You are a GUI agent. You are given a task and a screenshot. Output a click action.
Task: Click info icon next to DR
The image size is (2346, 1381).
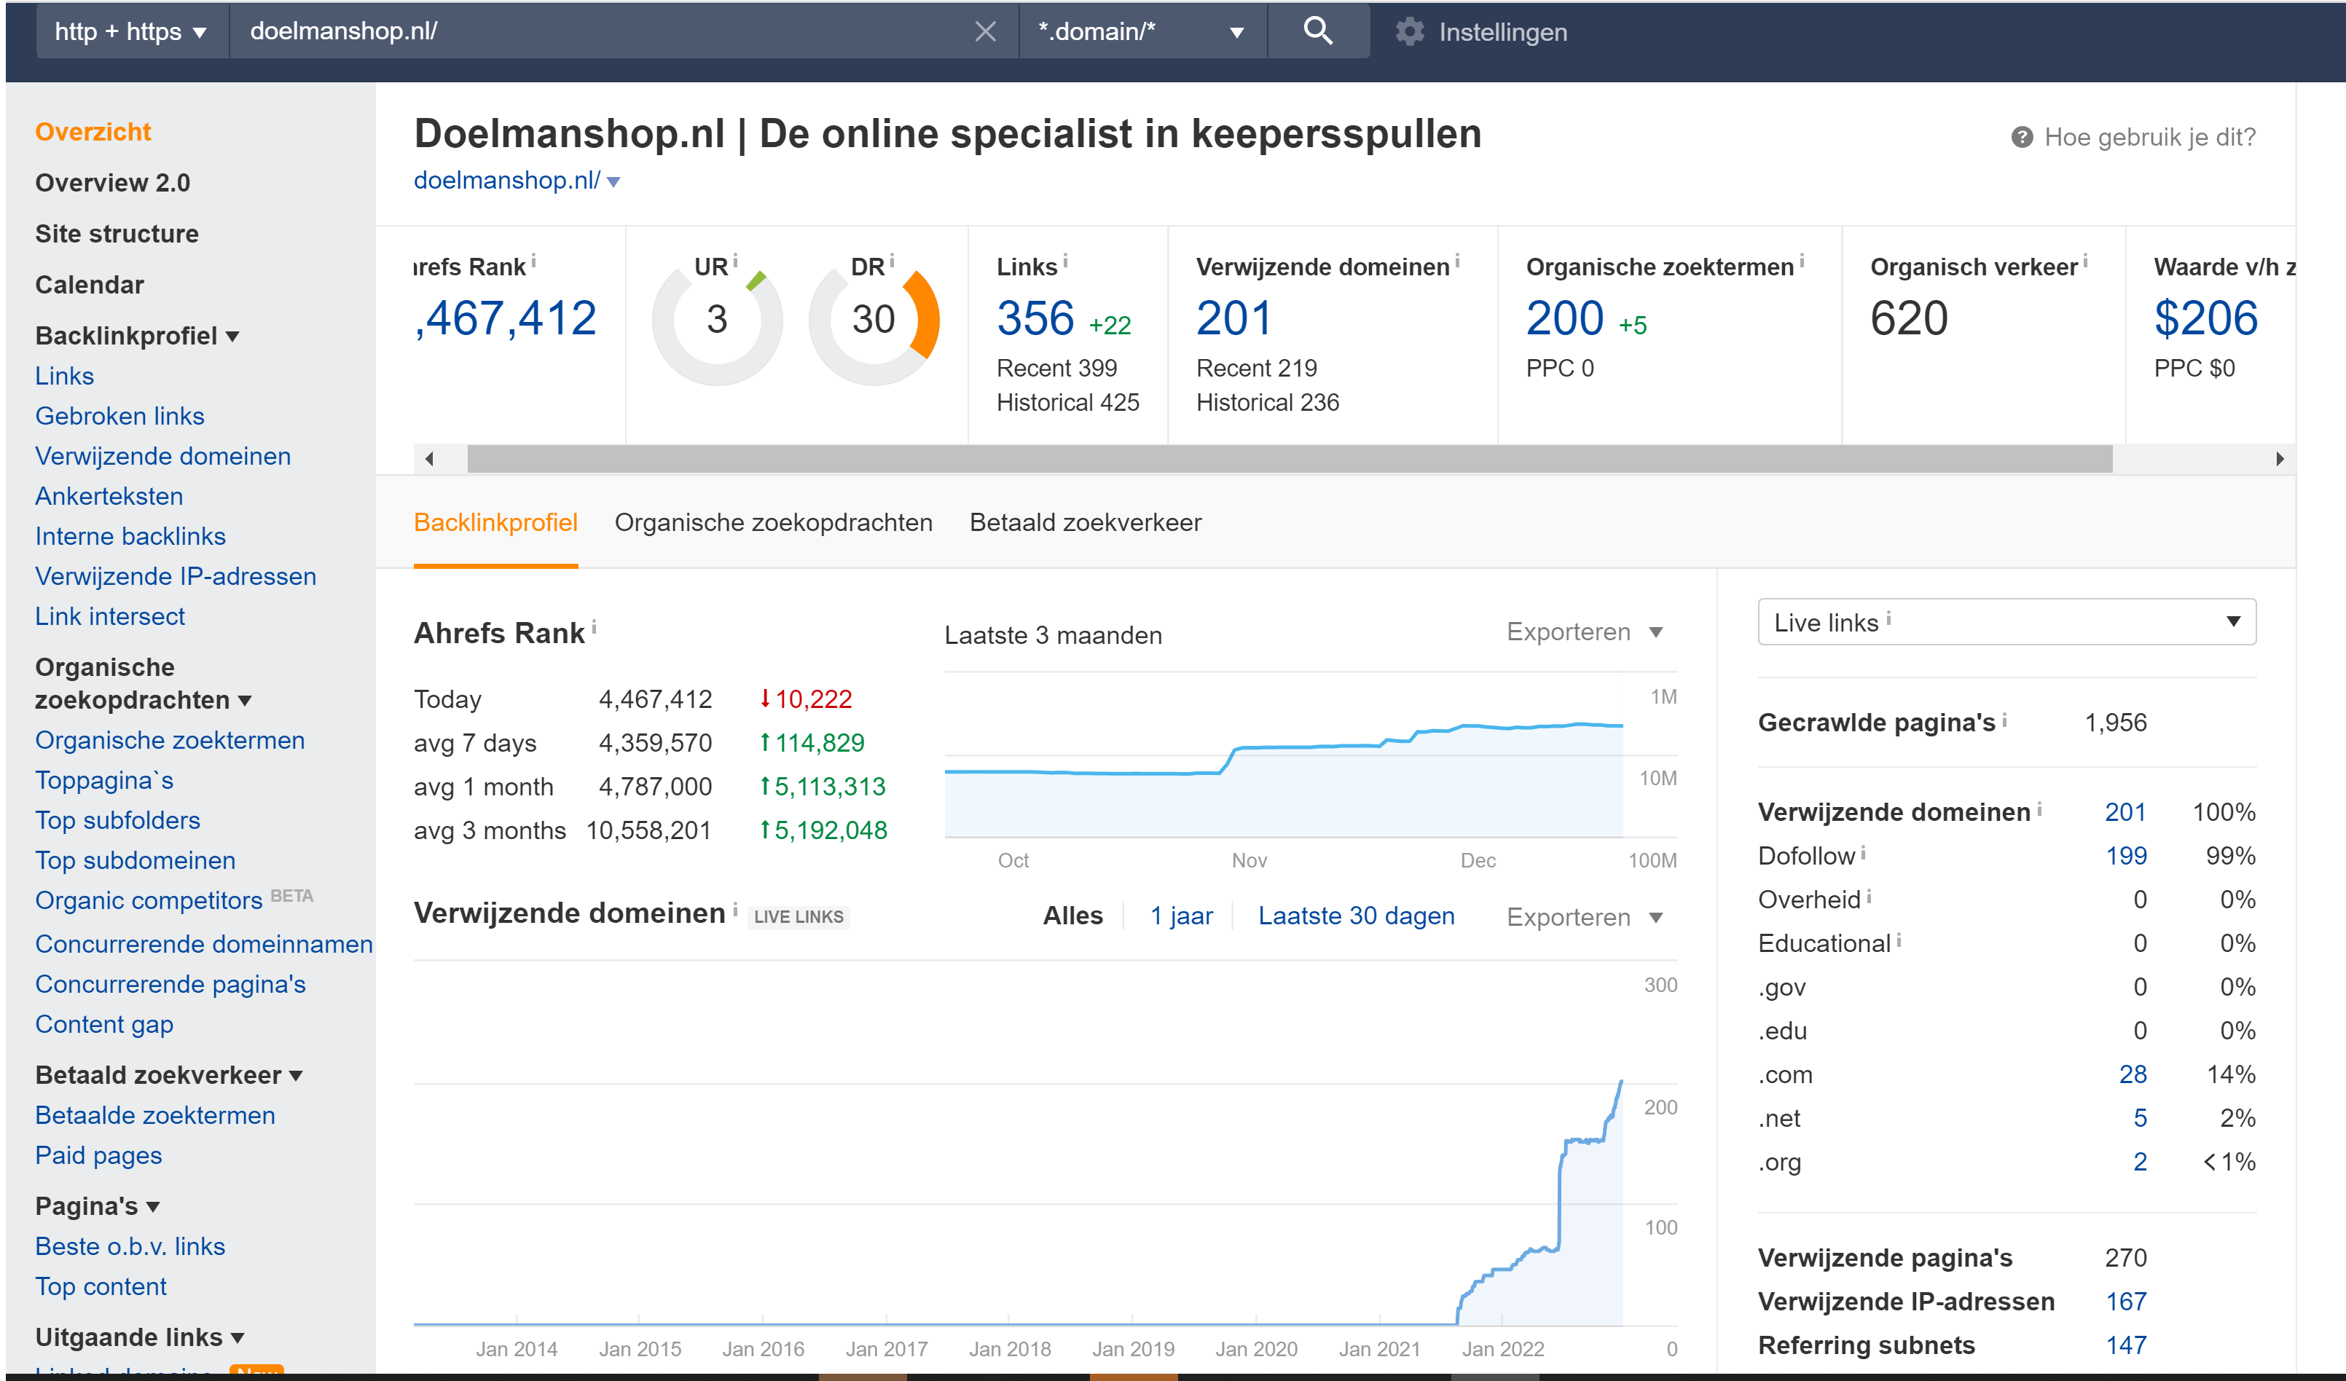(x=892, y=261)
